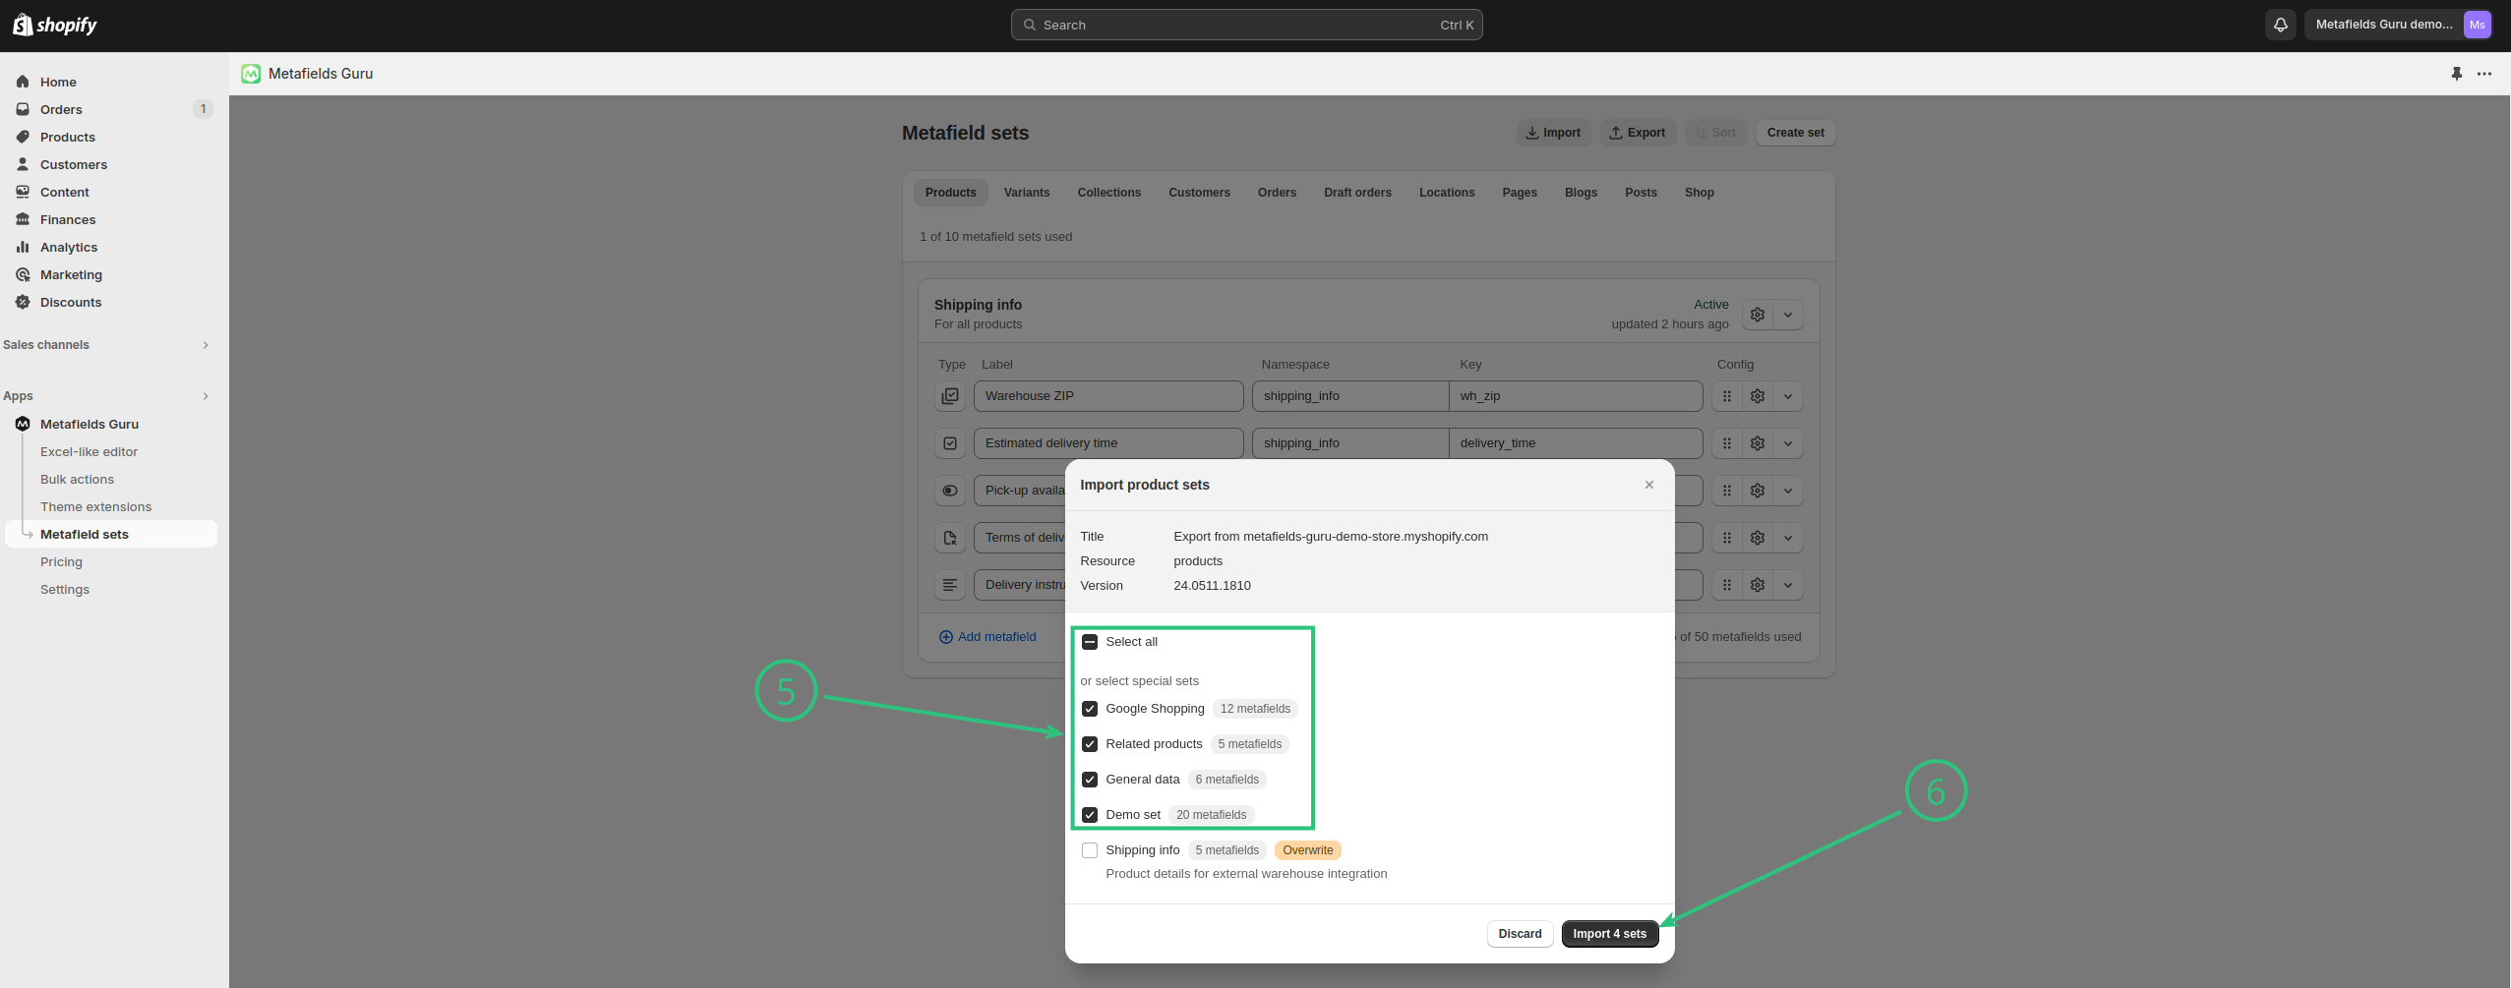Open Bulk actions page
This screenshot has width=2511, height=988.
77,480
